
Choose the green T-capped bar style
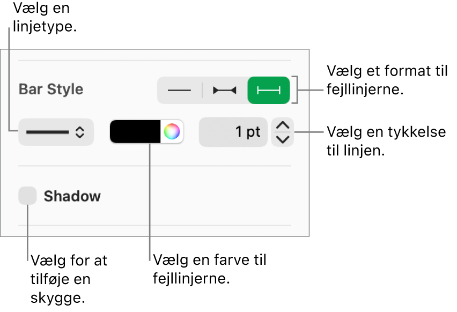pyautogui.click(x=269, y=90)
